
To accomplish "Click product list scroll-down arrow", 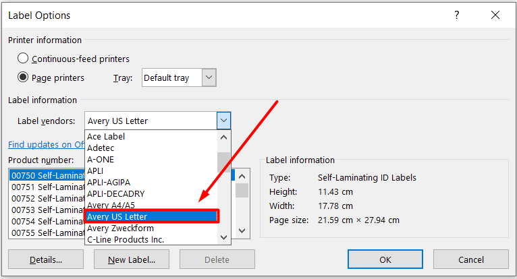I will [x=242, y=231].
